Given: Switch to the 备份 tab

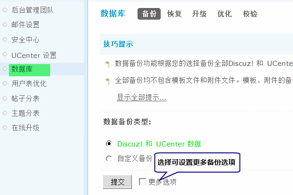Looking at the screenshot, I should click(149, 14).
